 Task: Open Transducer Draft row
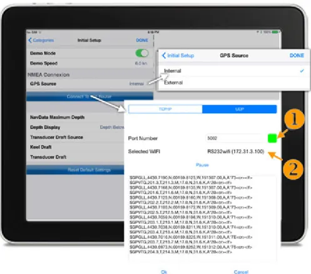(76, 157)
